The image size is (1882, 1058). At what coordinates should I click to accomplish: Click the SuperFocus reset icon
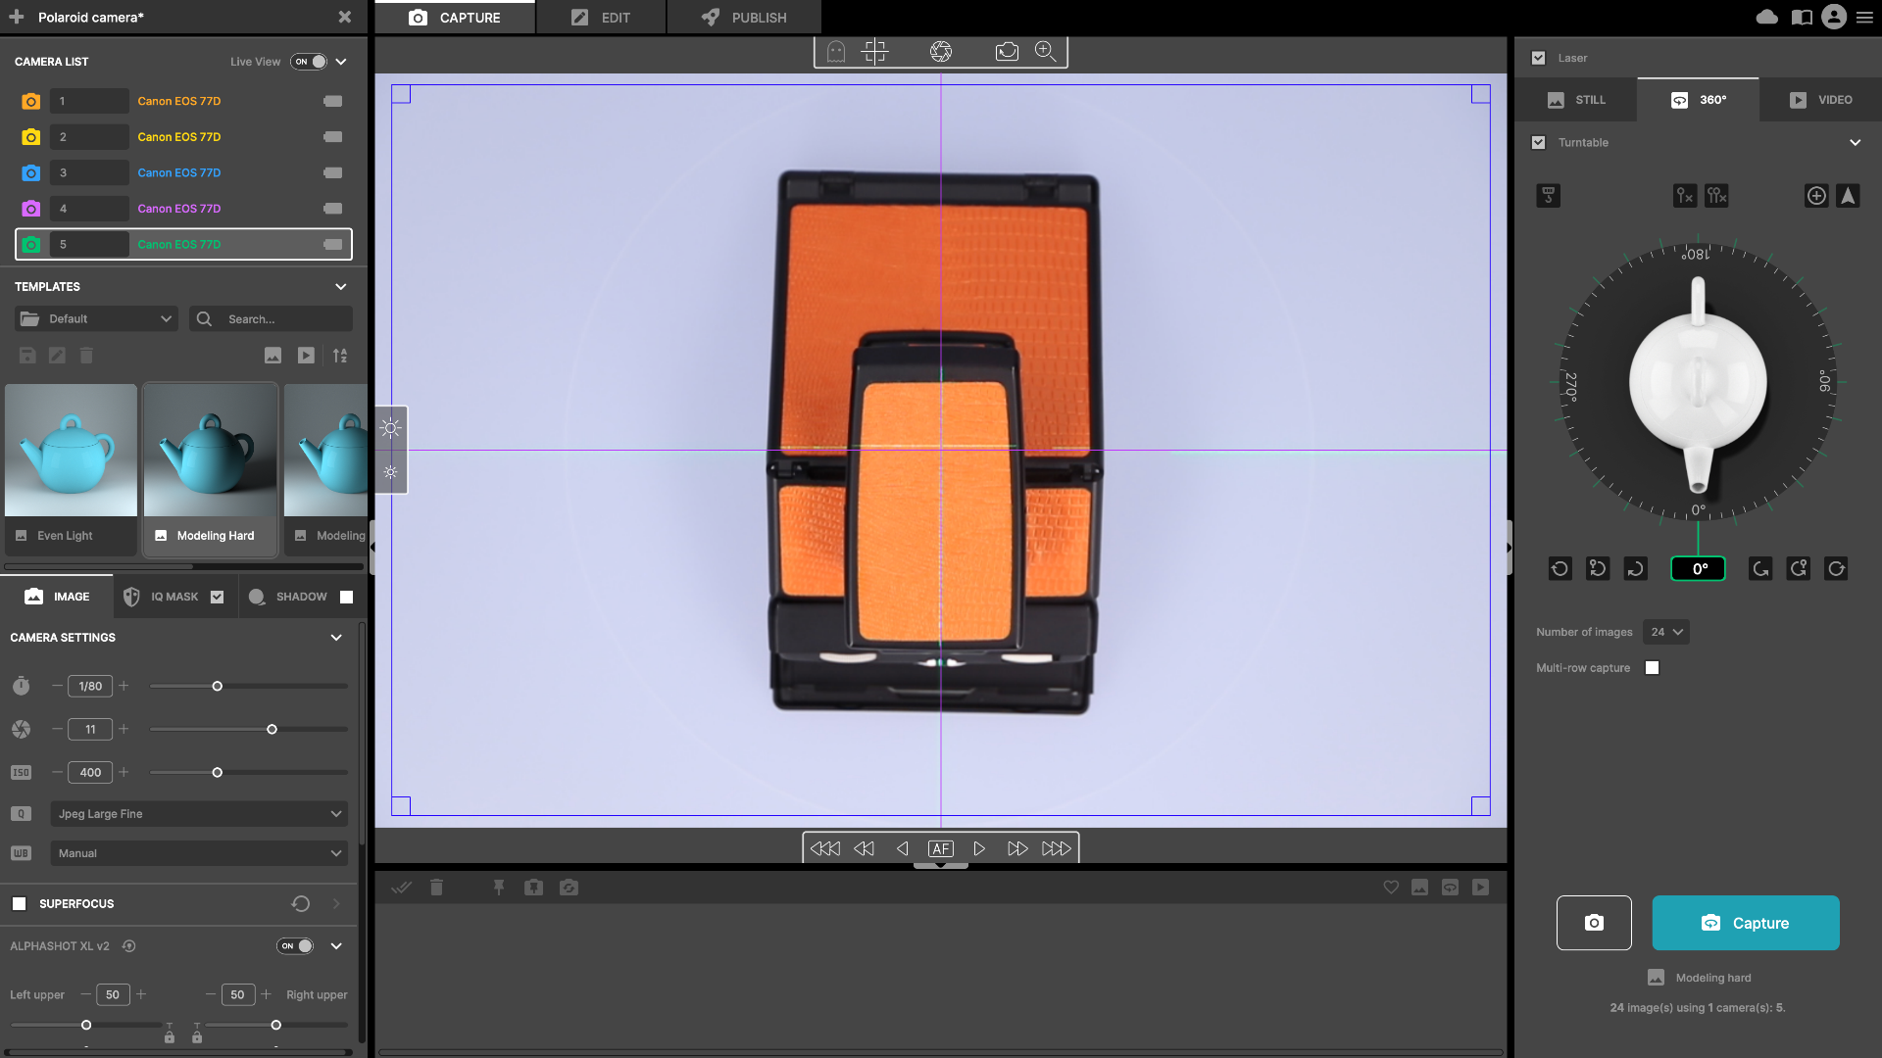click(x=301, y=903)
